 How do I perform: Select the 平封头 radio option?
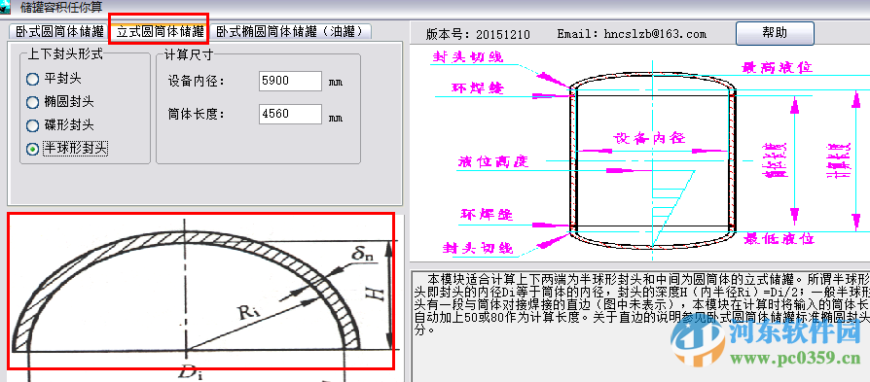[54, 79]
